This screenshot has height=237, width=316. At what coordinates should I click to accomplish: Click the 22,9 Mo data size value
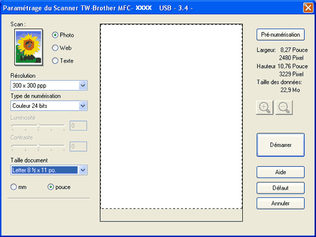tap(290, 90)
